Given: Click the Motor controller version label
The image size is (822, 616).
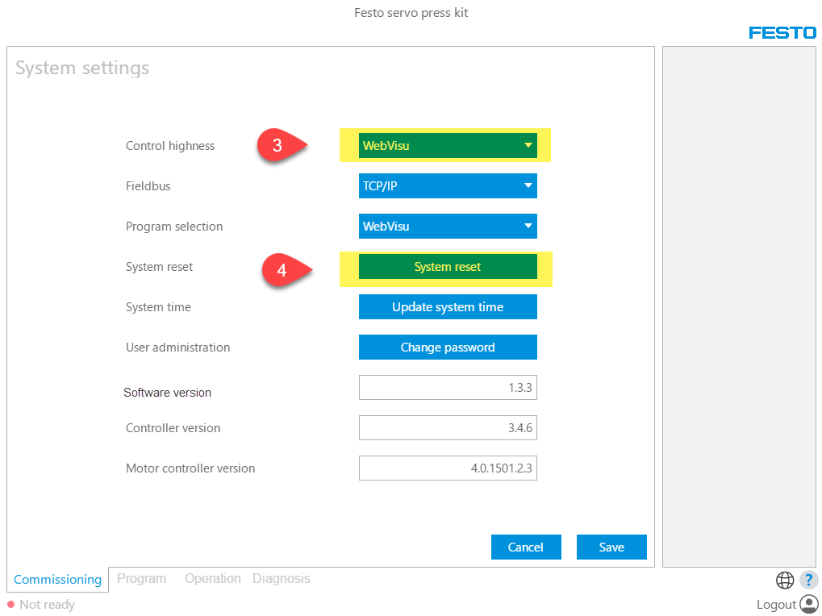Looking at the screenshot, I should [190, 468].
